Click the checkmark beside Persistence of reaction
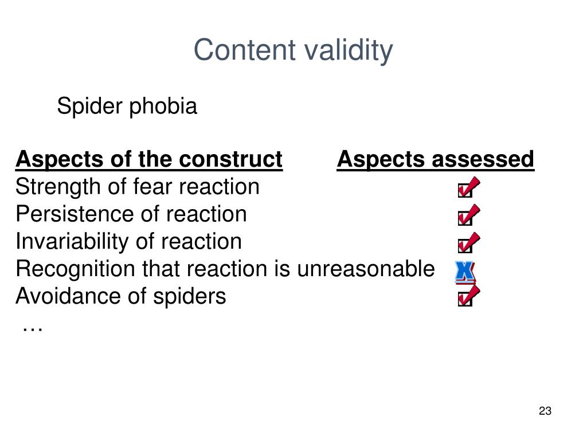The height and width of the screenshot is (440, 587). click(469, 215)
